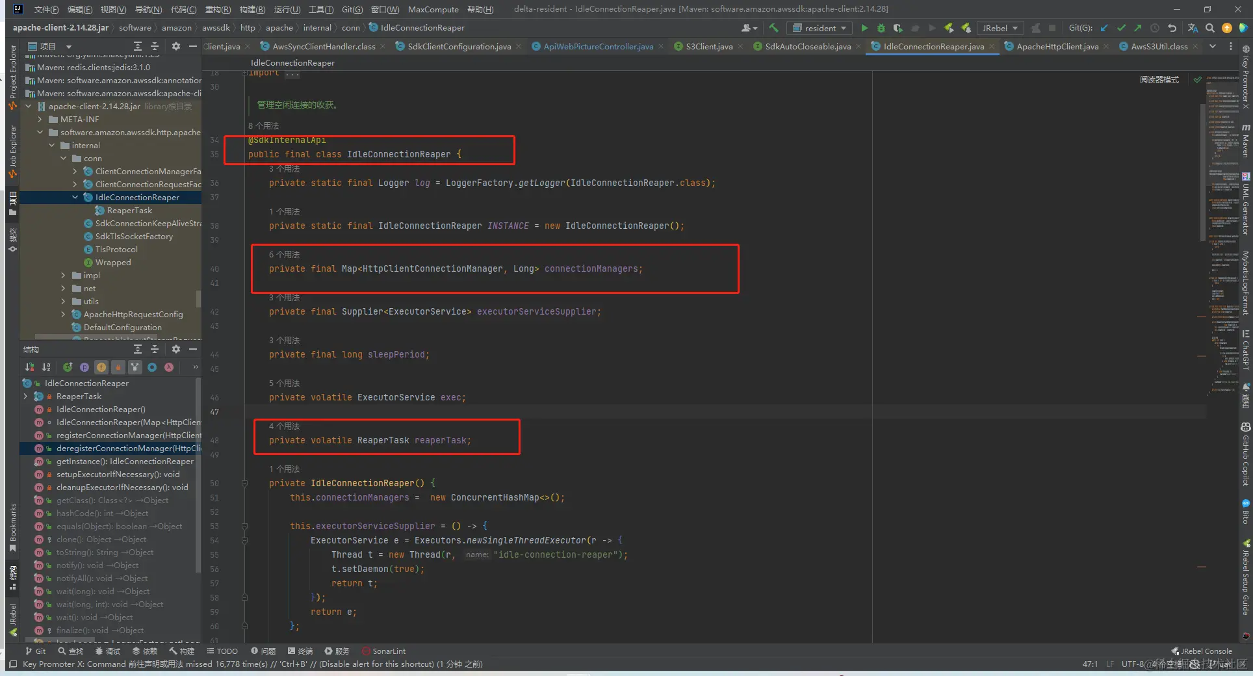This screenshot has height=676, width=1253.
Task: Toggle show properties (p) in Structure
Action: coord(84,367)
